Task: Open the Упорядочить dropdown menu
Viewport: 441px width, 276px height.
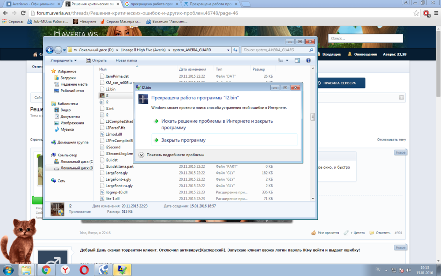Action: coord(63,60)
